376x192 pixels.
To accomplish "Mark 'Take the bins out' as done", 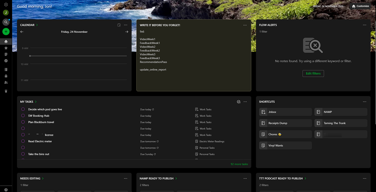I will tap(23, 154).
